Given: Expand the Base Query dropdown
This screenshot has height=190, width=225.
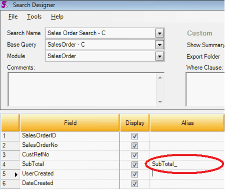Looking at the screenshot, I should [159, 45].
